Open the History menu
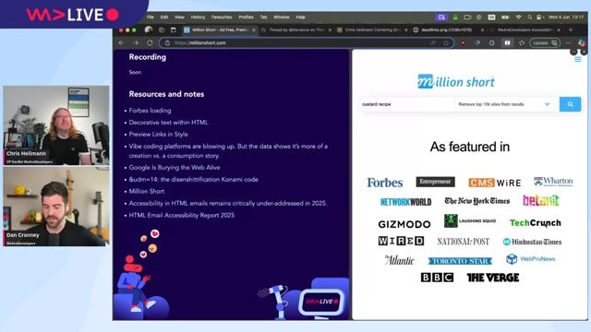This screenshot has width=591, height=332. 198,18
